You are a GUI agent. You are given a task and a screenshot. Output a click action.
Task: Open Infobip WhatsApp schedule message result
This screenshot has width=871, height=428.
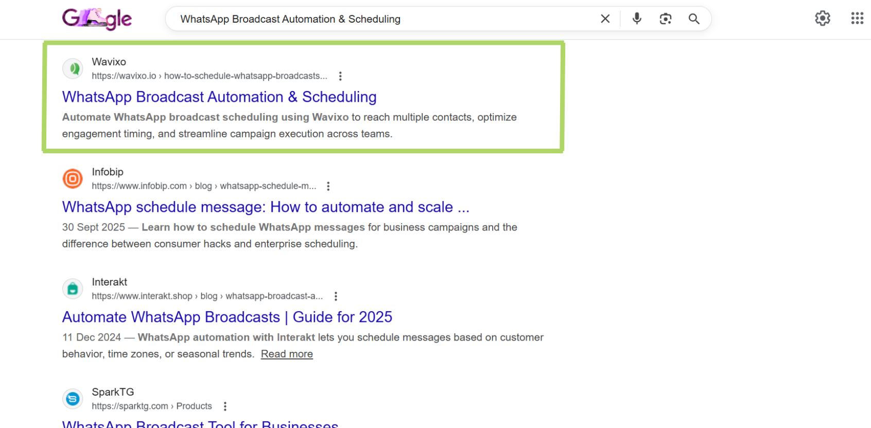(266, 207)
